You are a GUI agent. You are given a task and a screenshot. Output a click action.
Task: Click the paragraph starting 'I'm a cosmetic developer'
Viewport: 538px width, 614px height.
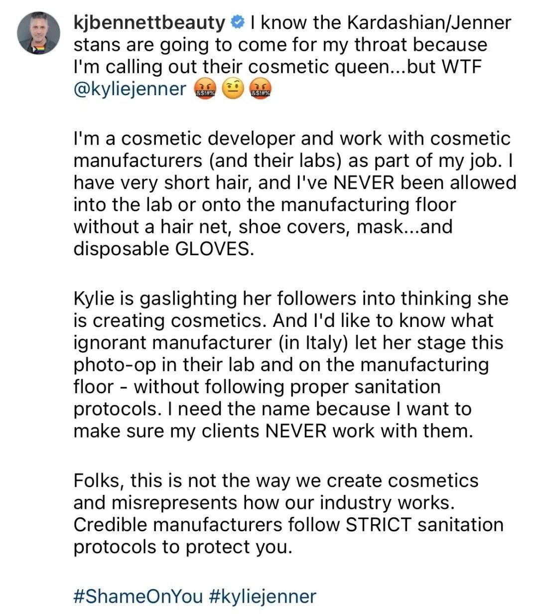295,194
